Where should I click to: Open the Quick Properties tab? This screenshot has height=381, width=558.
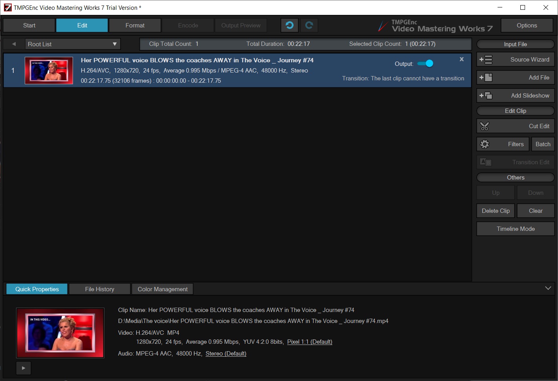[37, 289]
